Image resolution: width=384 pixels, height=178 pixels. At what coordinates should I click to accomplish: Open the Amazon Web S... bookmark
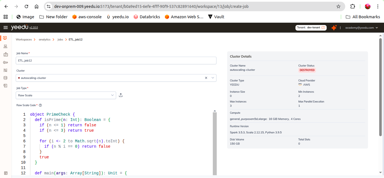(x=184, y=17)
